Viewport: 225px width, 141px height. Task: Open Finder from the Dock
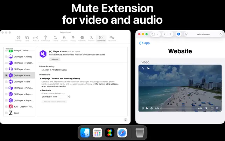pos(85,133)
